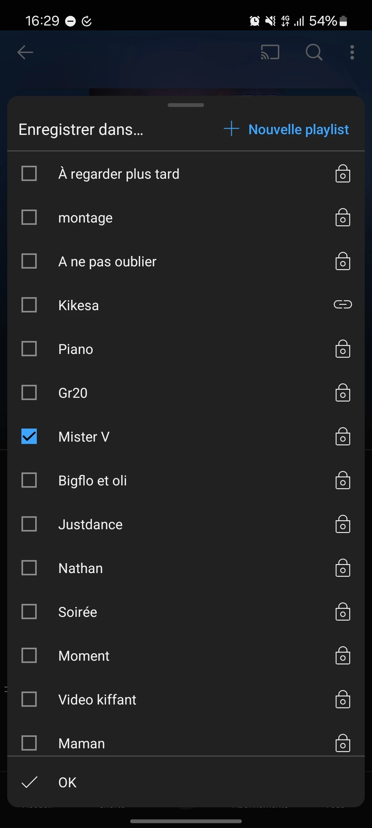Select the Video kiffant playlist entry
Image resolution: width=372 pixels, height=828 pixels.
pos(97,700)
